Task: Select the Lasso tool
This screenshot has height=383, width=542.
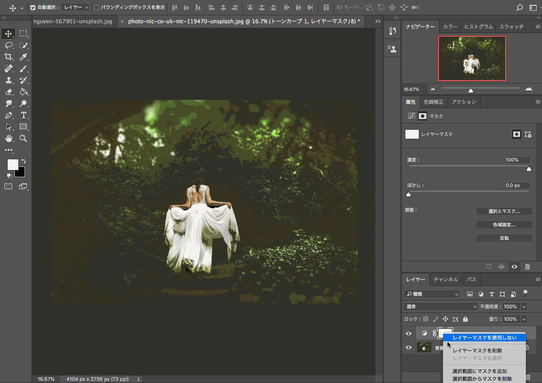Action: pyautogui.click(x=8, y=45)
